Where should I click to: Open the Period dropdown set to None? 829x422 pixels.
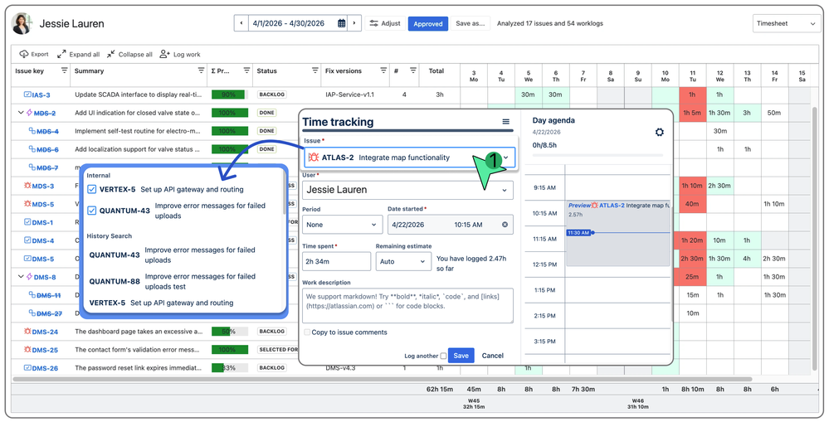(343, 225)
